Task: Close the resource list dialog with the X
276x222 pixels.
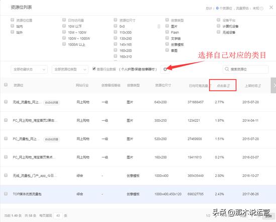Action: [x=271, y=8]
